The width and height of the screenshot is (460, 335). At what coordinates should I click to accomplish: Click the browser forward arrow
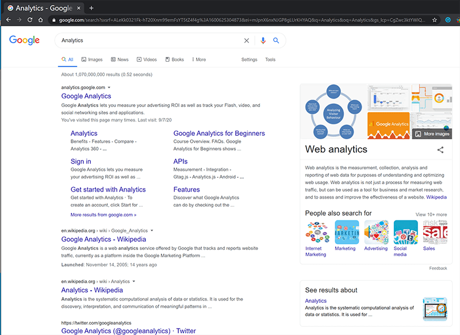click(x=19, y=20)
